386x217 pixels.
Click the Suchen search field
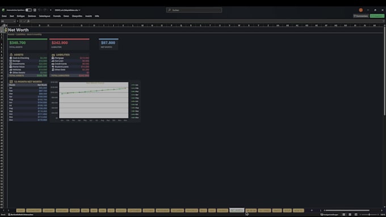click(x=194, y=10)
